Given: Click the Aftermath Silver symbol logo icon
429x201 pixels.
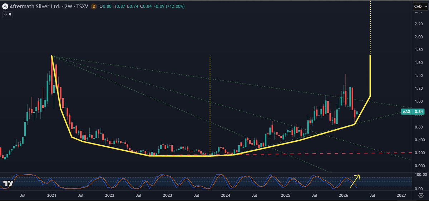Looking at the screenshot, I should [x=5, y=6].
